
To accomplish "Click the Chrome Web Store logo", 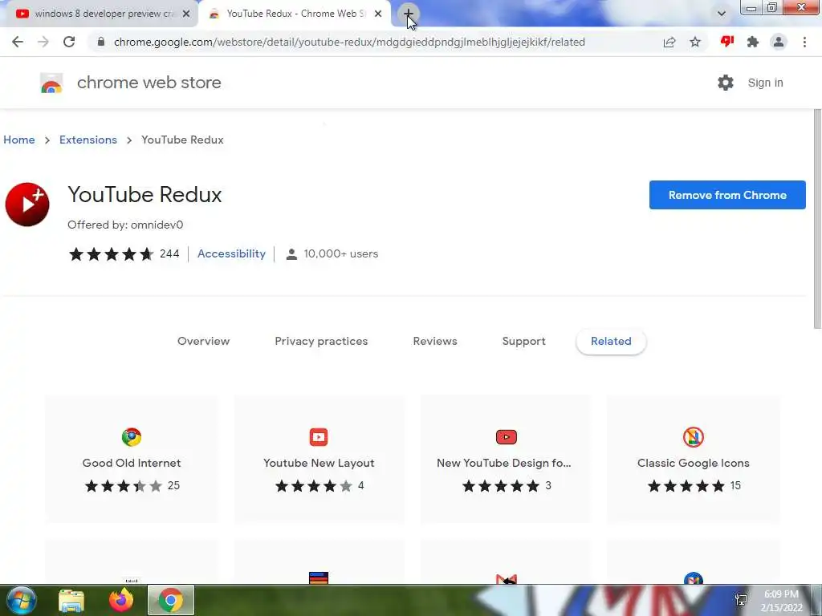I will pos(51,83).
